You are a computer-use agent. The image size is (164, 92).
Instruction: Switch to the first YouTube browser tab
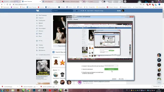11,2
